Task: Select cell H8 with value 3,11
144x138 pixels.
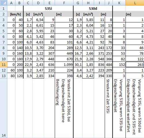Action: [88, 48]
